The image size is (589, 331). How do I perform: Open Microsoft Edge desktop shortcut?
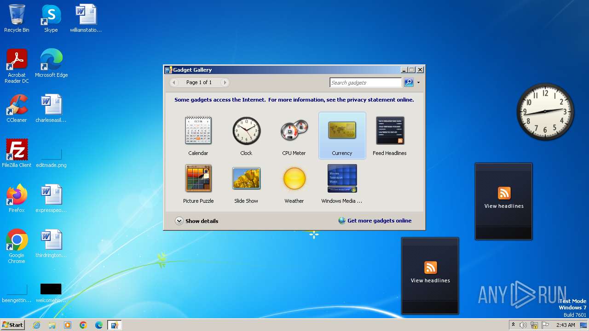[51, 63]
